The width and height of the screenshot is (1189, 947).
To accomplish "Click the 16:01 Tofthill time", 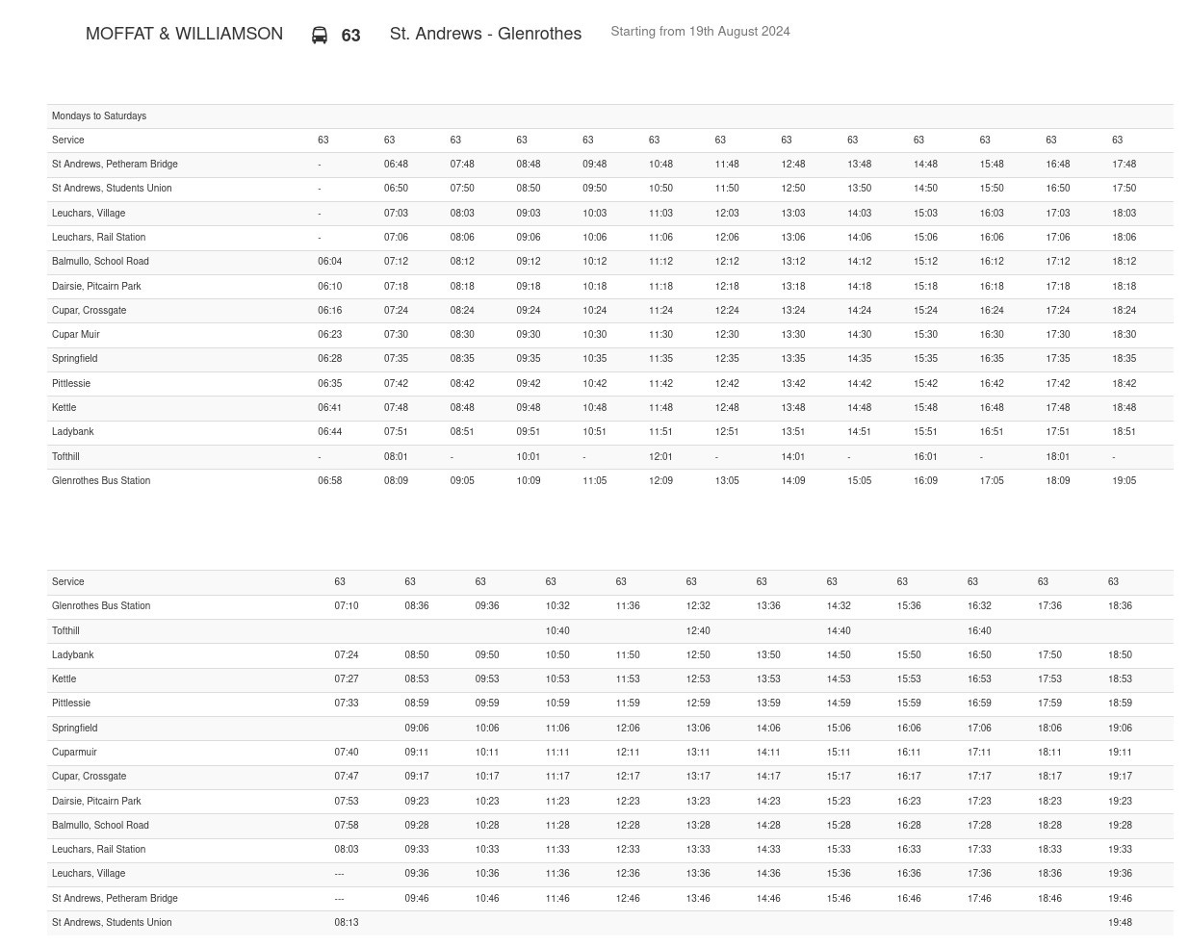I will [925, 457].
